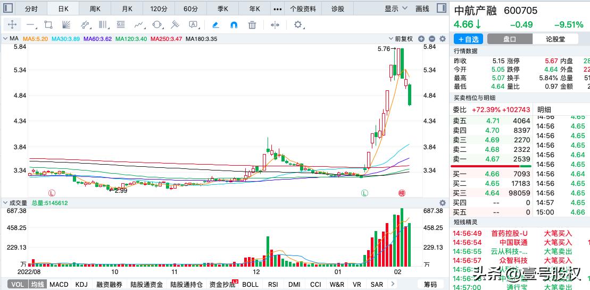Select RSI indicator

(x=273, y=284)
